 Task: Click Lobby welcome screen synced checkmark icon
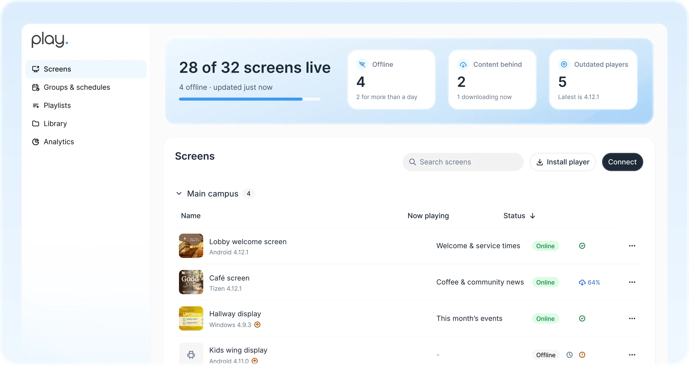(x=582, y=246)
